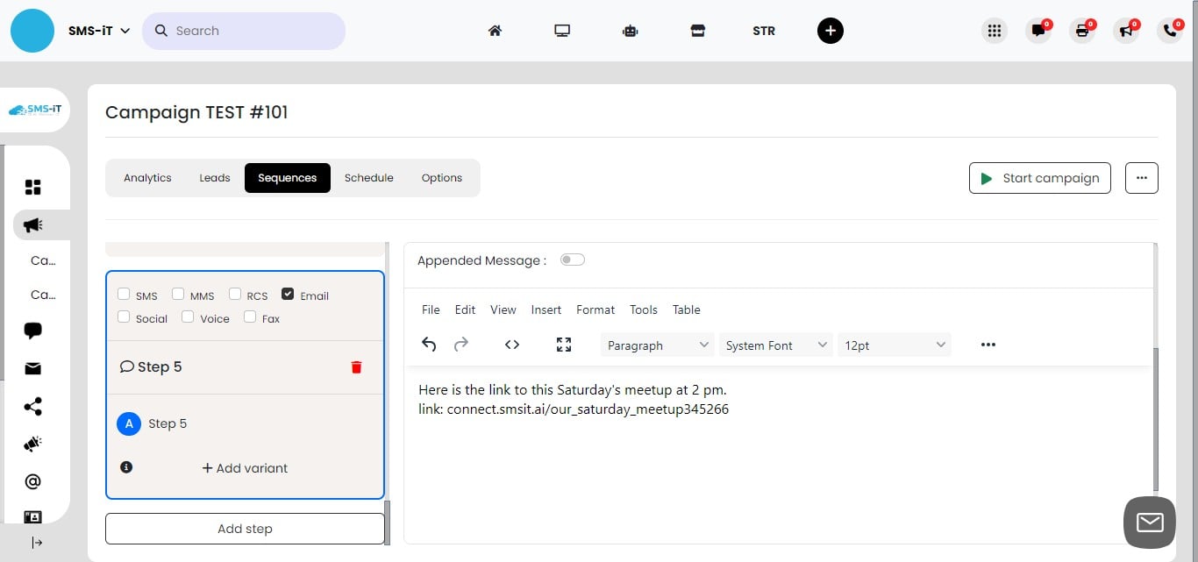This screenshot has width=1198, height=562.
Task: Open the source code view icon
Action: 512,345
